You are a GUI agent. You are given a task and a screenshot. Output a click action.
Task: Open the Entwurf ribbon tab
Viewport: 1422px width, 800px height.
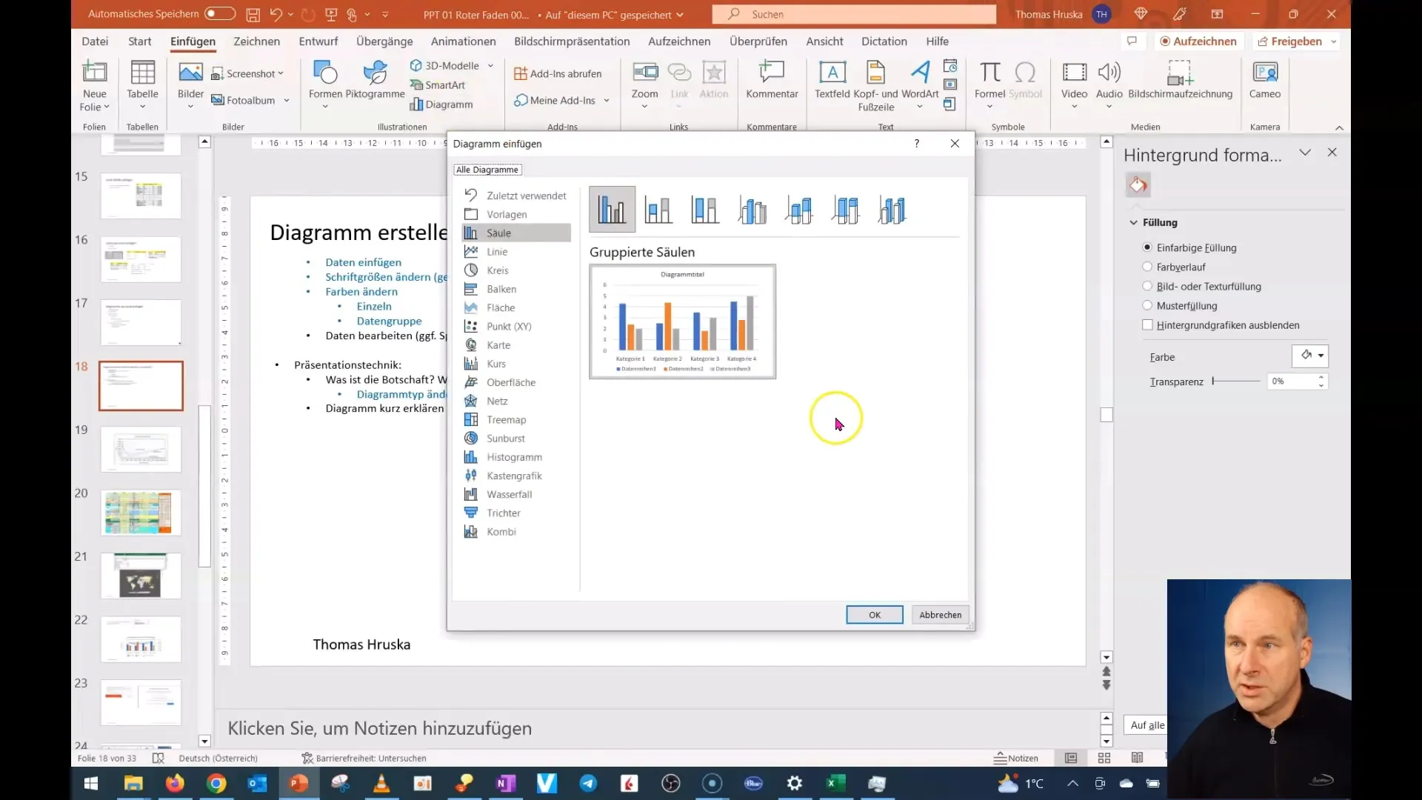point(318,41)
